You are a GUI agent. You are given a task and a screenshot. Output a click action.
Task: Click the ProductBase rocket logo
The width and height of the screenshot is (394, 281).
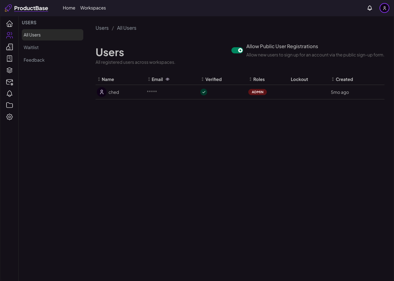click(8, 8)
